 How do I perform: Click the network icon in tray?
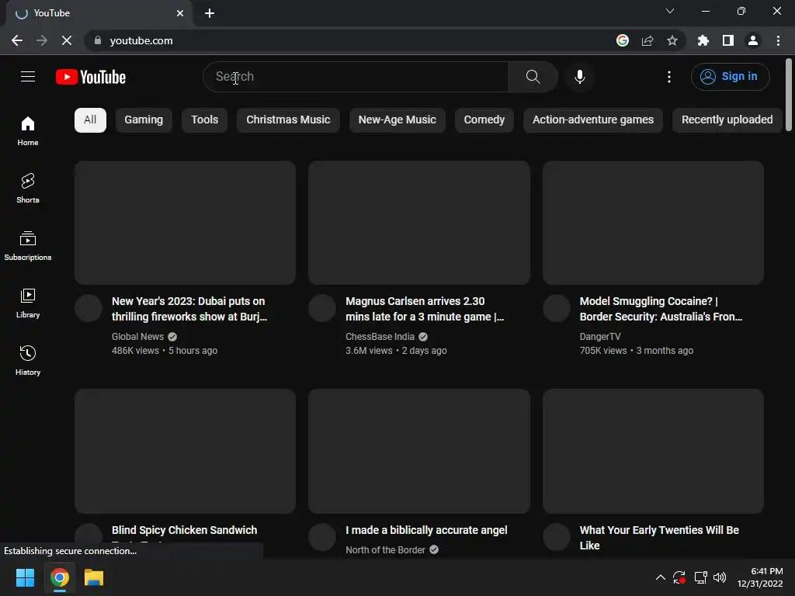click(x=700, y=577)
